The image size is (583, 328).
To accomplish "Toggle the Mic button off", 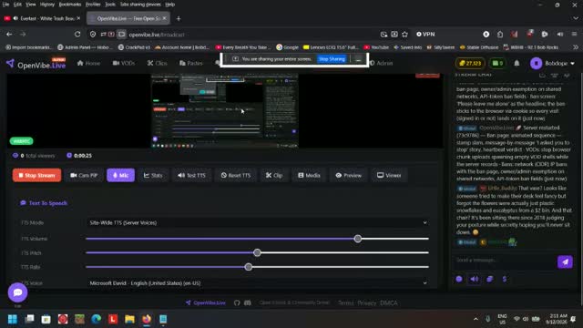I will click(x=120, y=175).
